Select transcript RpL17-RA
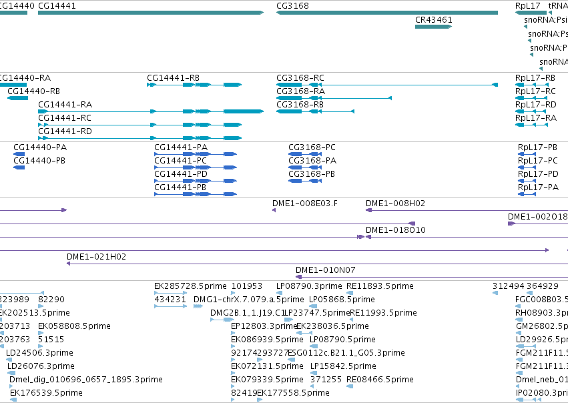This screenshot has width=568, height=403. click(531, 125)
